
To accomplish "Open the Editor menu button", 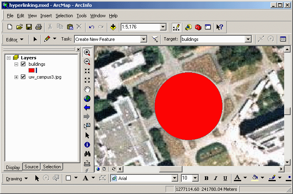I will point(15,39).
